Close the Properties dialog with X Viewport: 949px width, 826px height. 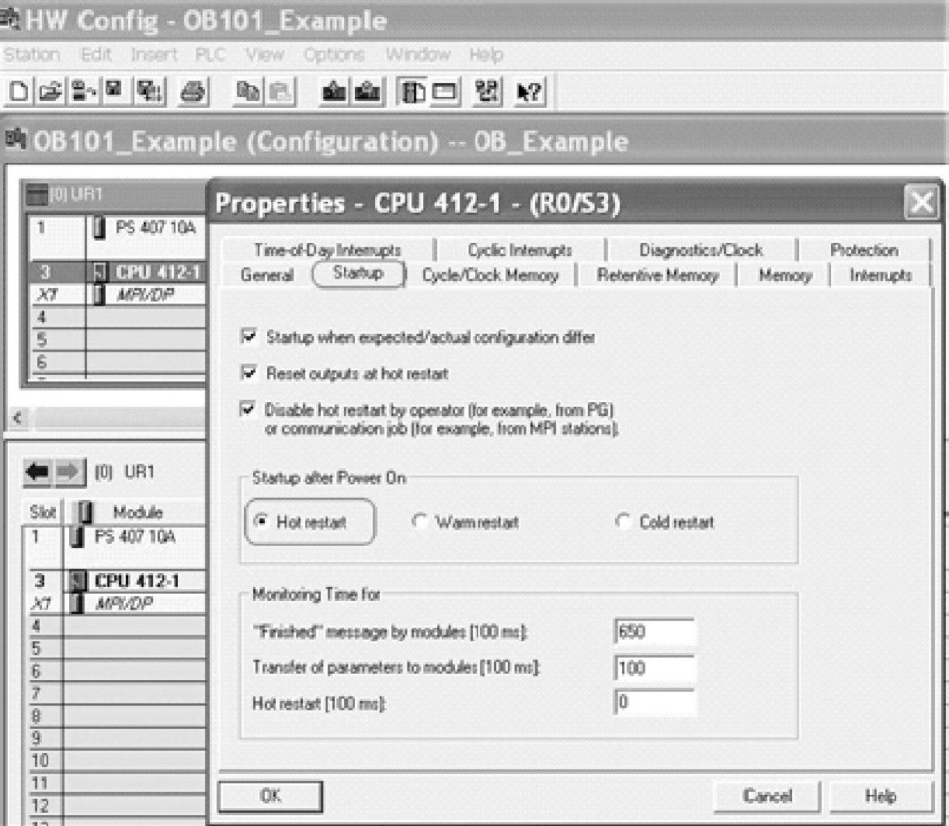coord(921,203)
